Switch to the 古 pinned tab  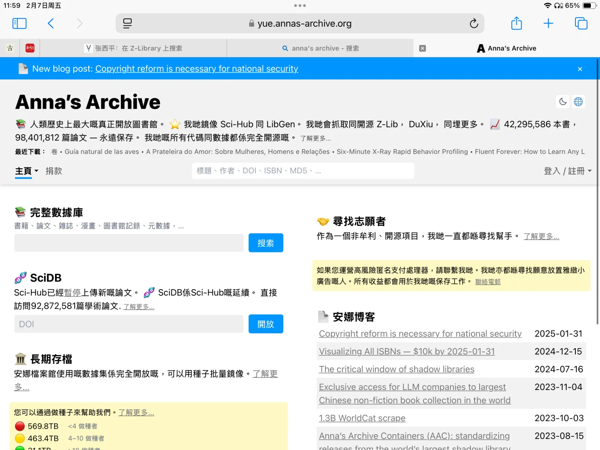click(x=10, y=48)
